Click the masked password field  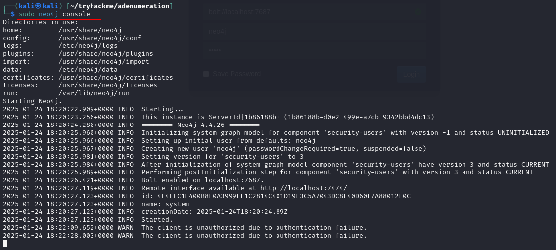click(316, 51)
